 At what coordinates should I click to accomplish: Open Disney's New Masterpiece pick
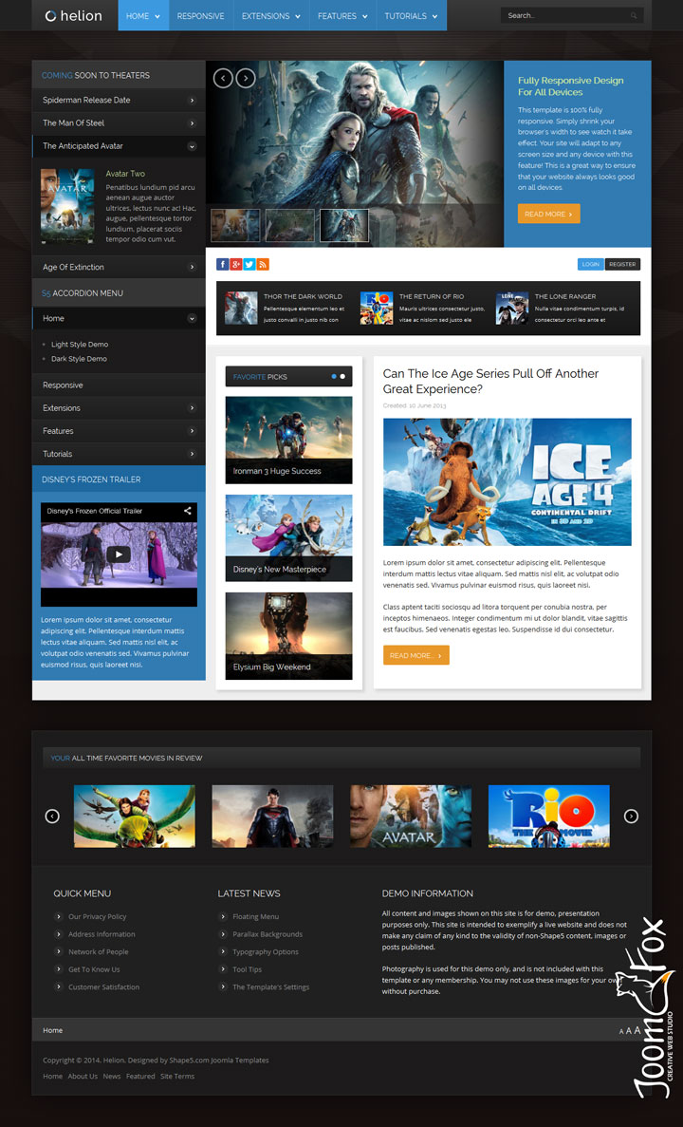288,537
